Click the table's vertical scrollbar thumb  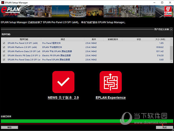point(171,53)
